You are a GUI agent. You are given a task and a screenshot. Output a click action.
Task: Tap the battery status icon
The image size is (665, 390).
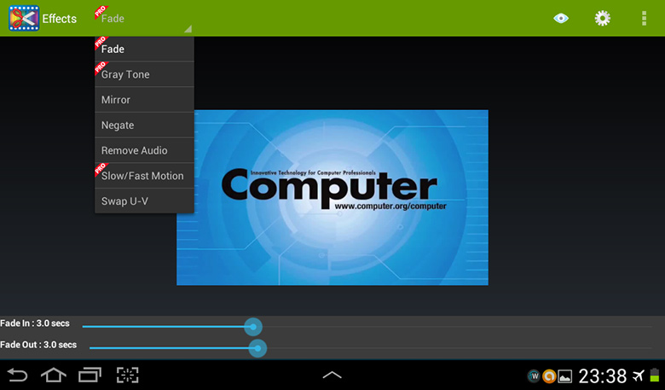[655, 375]
